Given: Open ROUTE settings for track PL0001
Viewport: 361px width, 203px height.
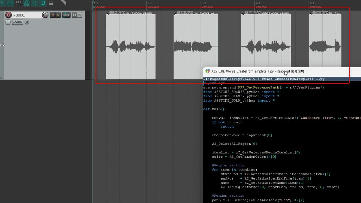Looking at the screenshot, I should 66,15.
